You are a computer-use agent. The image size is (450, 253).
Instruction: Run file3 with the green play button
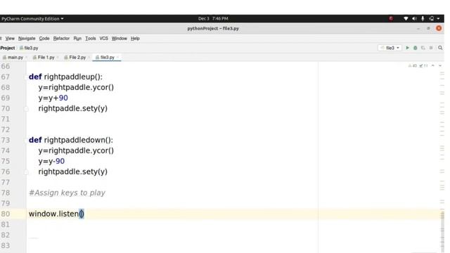tap(407, 48)
